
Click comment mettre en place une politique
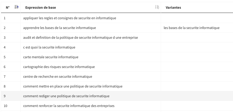[x=73, y=86]
